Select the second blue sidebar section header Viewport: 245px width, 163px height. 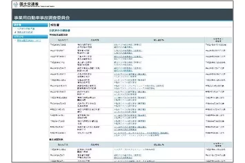(x=30, y=36)
